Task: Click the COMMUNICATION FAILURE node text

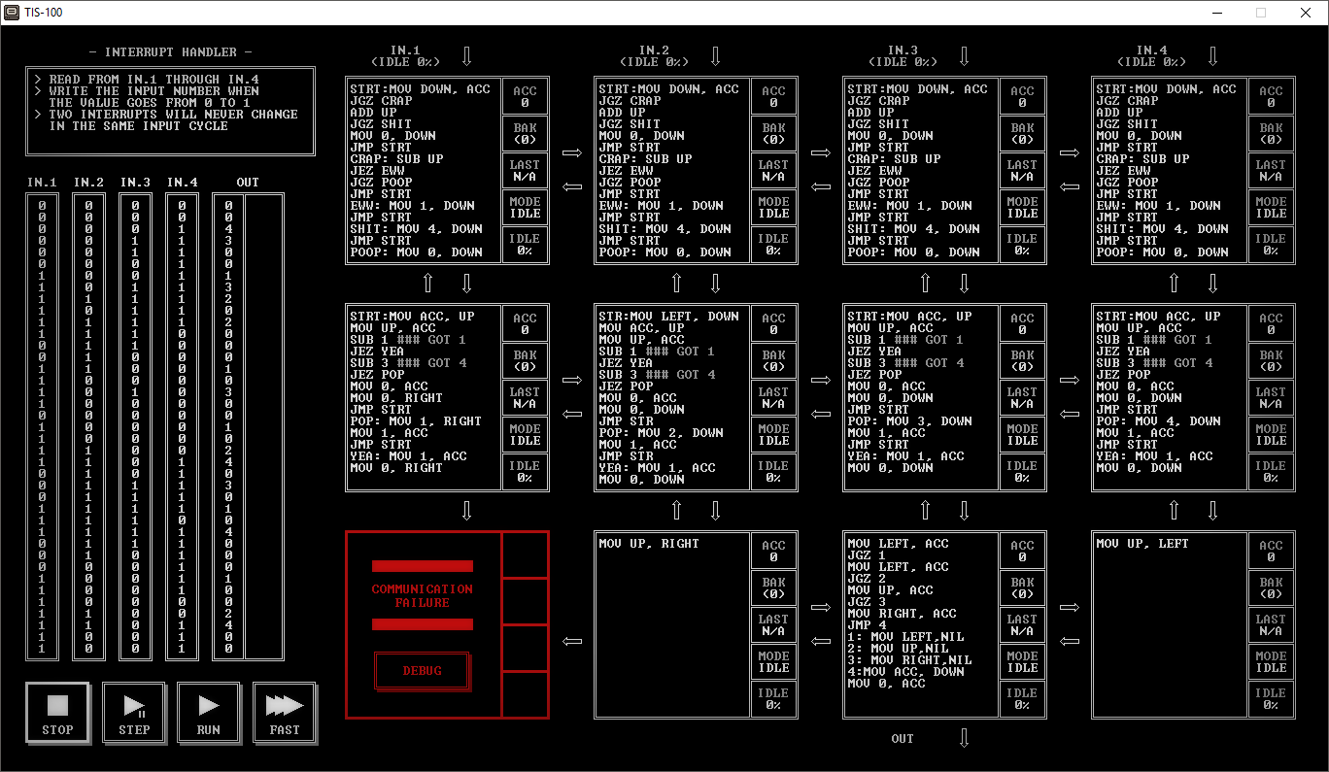Action: pyautogui.click(x=422, y=596)
